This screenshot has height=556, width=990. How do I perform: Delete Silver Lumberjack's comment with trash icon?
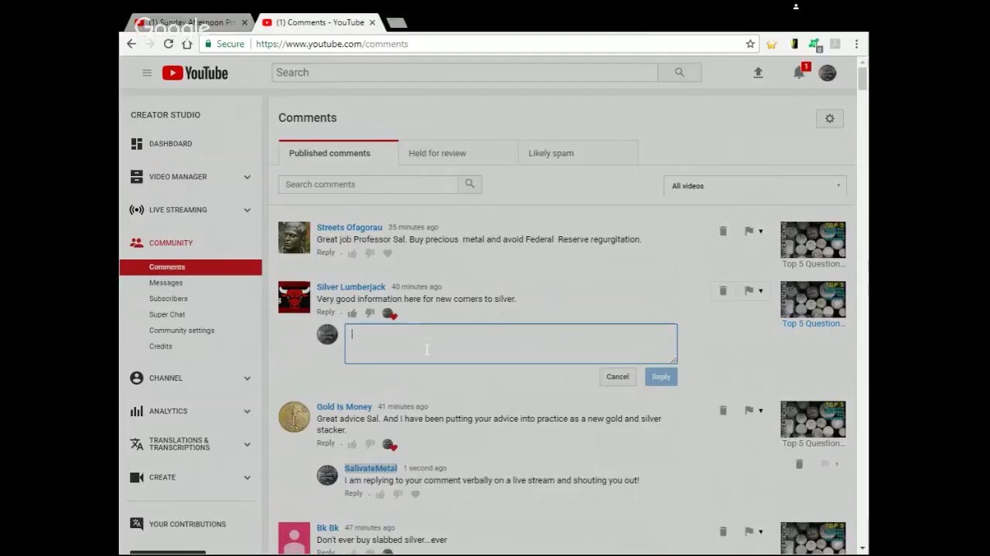click(x=723, y=290)
